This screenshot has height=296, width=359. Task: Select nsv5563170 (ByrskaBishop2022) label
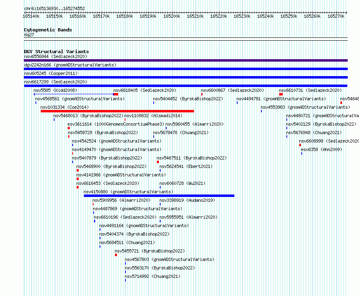pyautogui.click(x=160, y=268)
